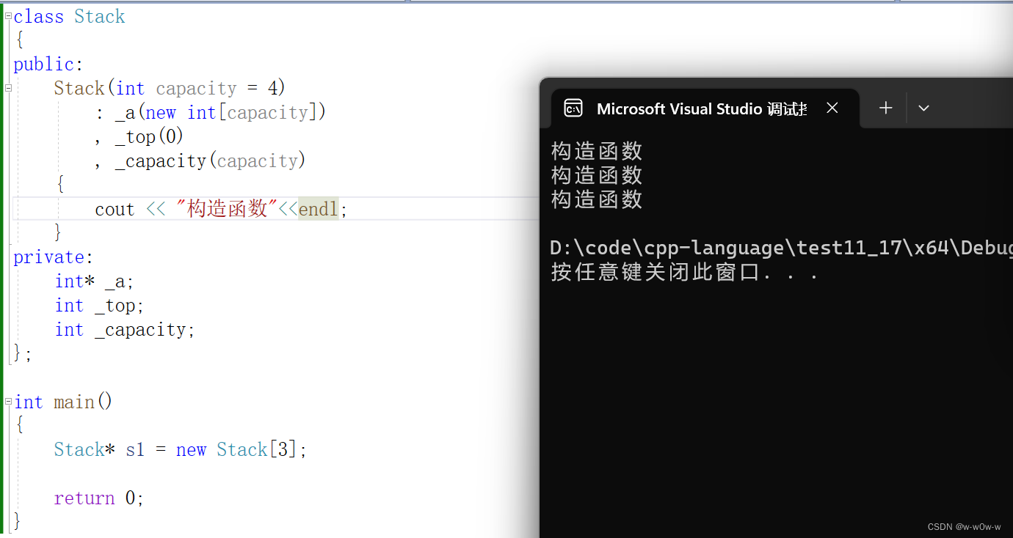
Task: Click the 'int _capacity;' member declaration
Action: click(126, 330)
